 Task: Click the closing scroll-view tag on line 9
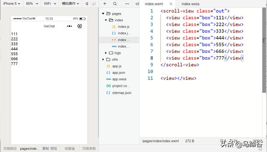pos(180,65)
